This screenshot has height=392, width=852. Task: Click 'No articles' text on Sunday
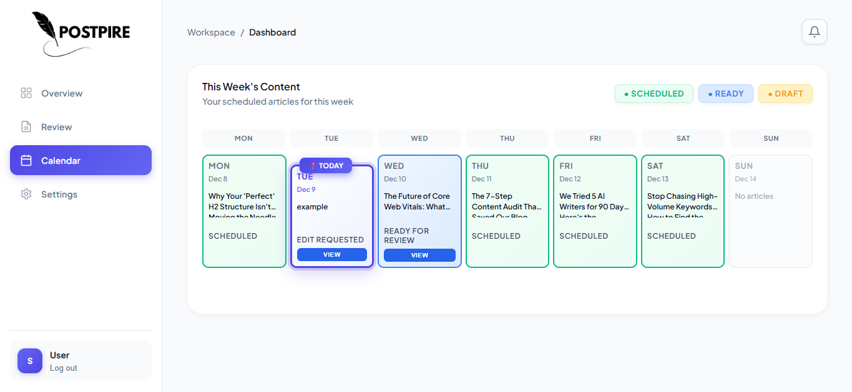point(754,196)
